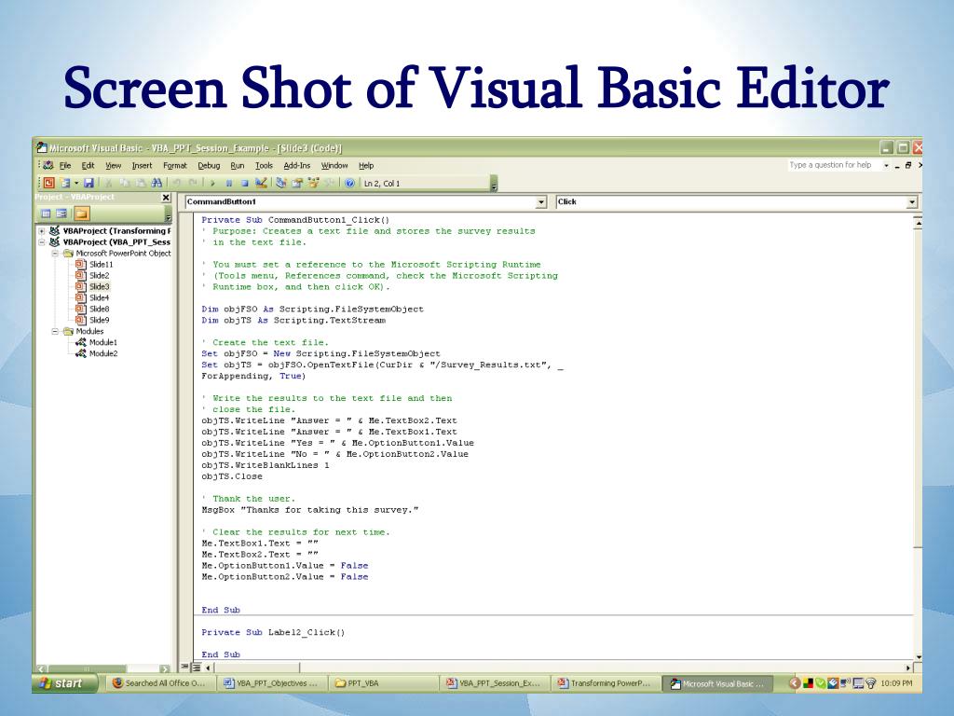Screen dimensions: 954x716
Task: Click the Undo icon in toolbar
Action: pyautogui.click(x=176, y=183)
